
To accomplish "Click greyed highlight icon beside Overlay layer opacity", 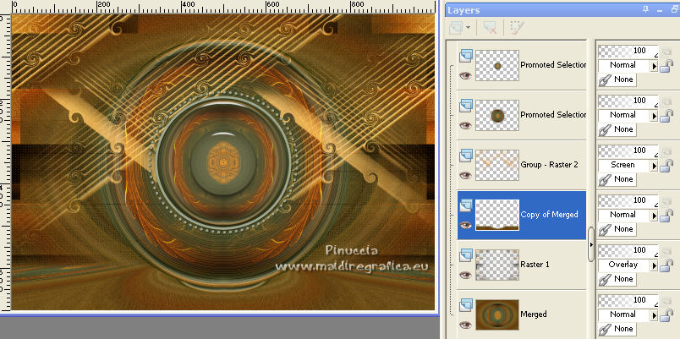I will [666, 250].
